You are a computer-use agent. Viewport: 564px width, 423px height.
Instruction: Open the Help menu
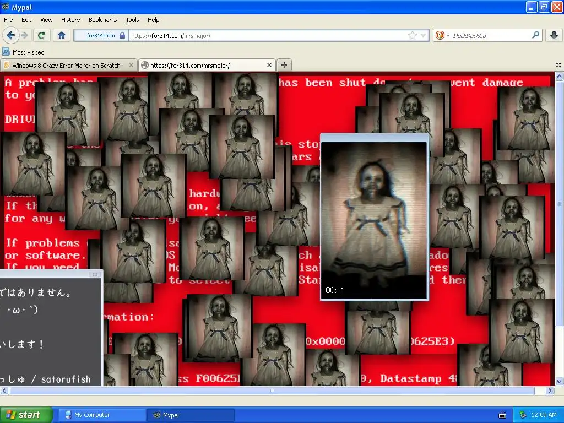point(153,20)
